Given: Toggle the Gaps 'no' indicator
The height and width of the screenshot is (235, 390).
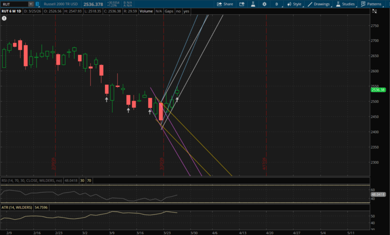Looking at the screenshot, I should tap(178, 11).
